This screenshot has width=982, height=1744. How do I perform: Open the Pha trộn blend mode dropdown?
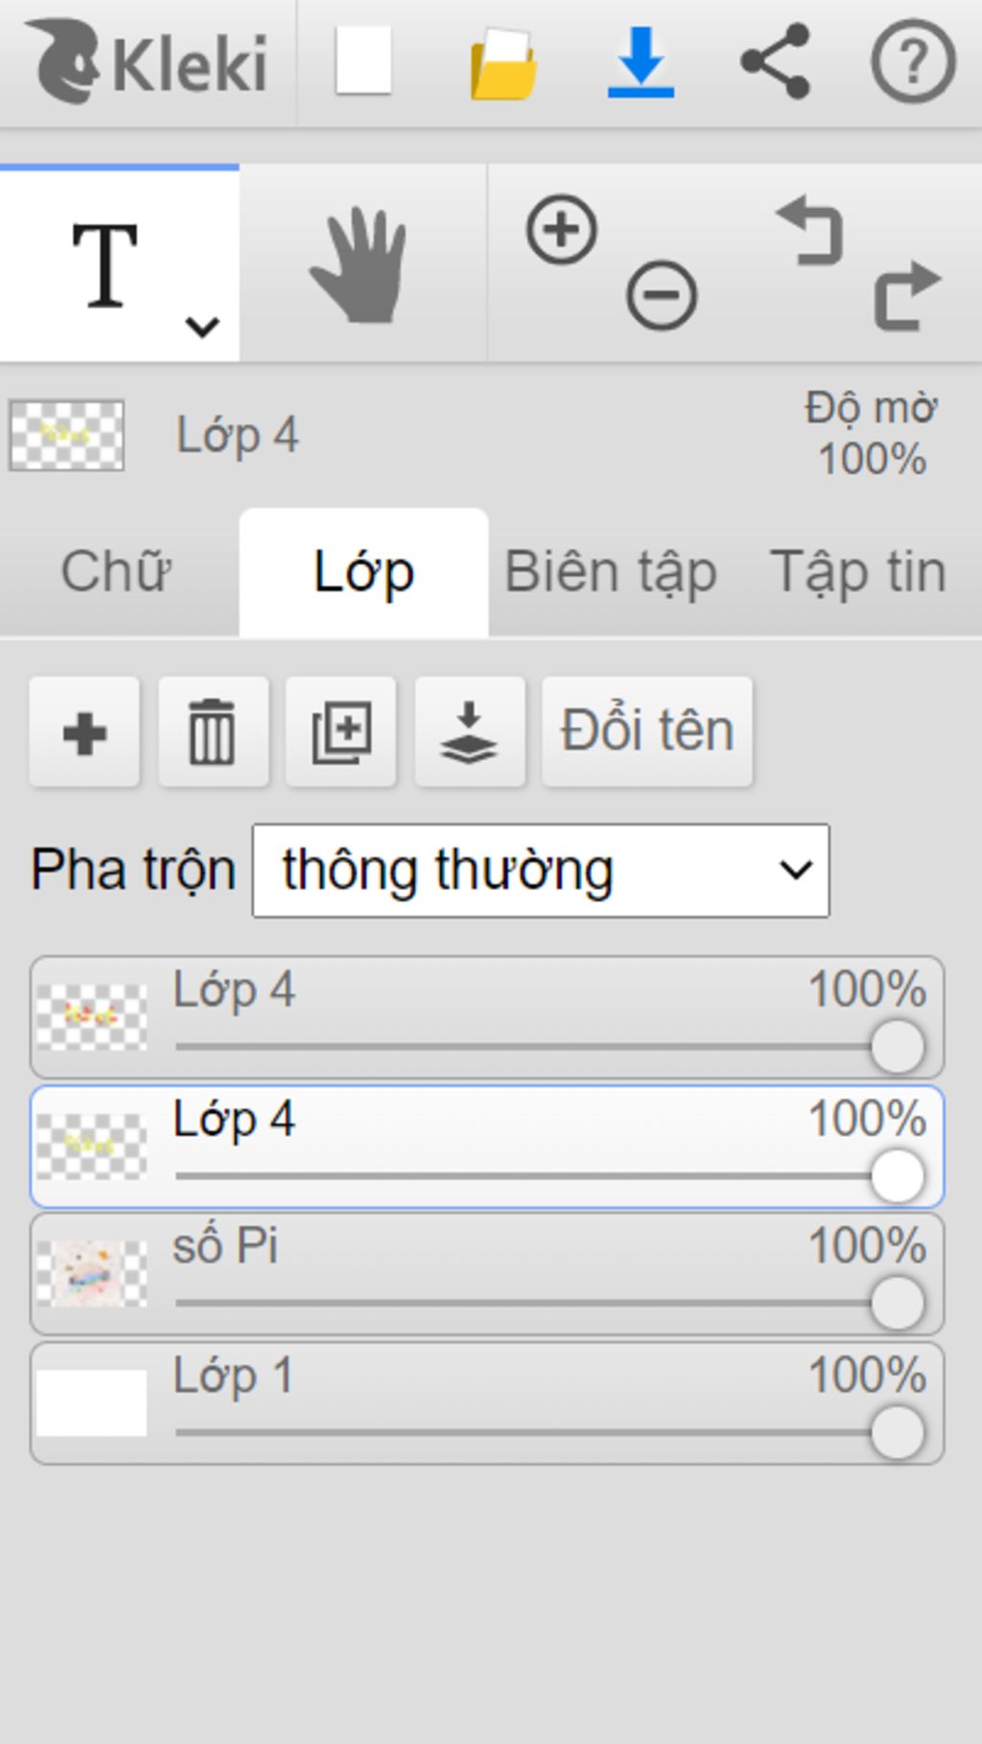coord(541,871)
